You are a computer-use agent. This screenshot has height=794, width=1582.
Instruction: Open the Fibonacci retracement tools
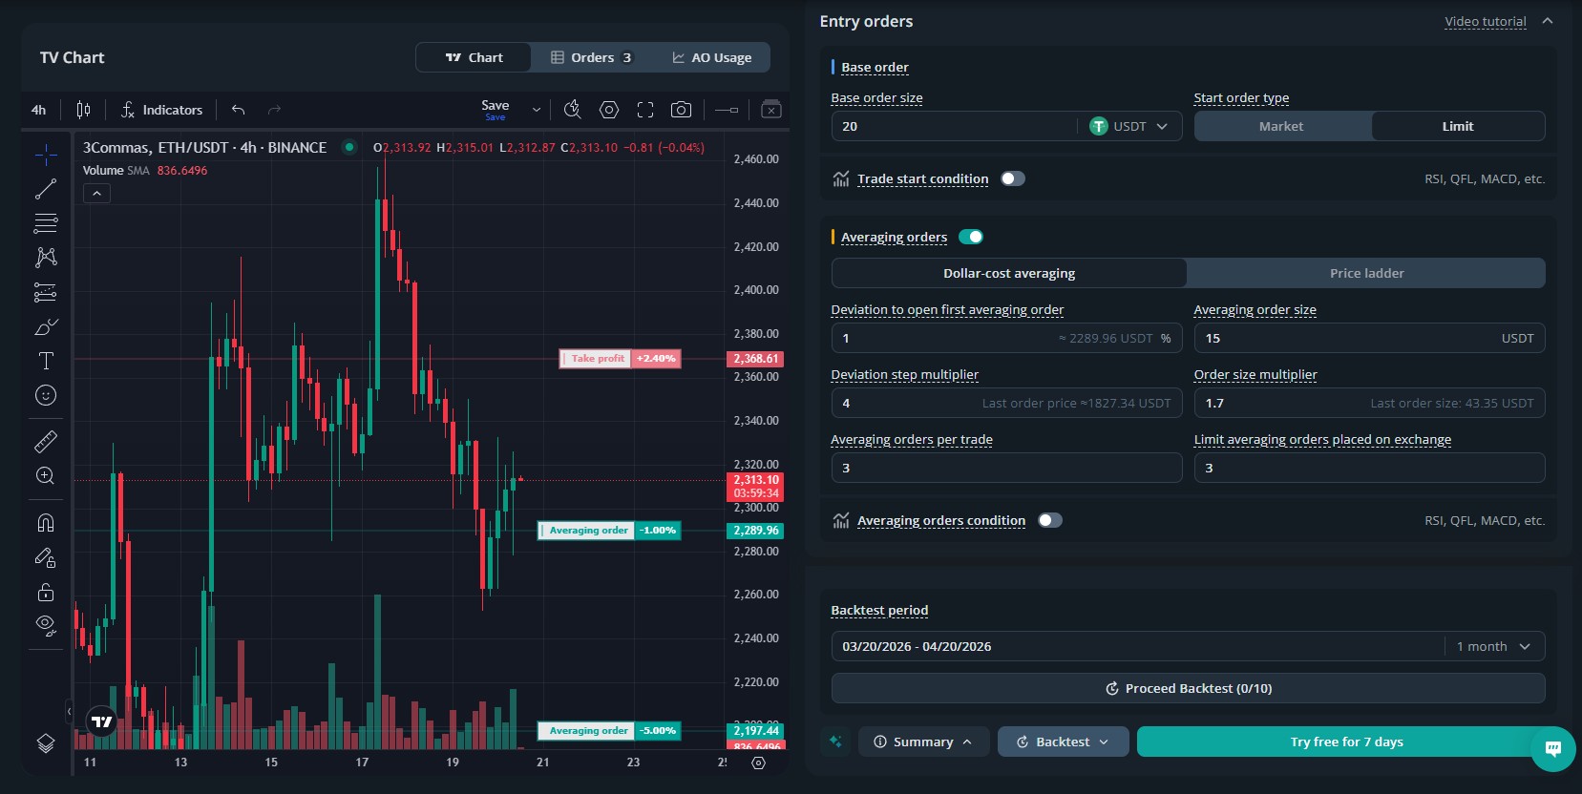(46, 223)
